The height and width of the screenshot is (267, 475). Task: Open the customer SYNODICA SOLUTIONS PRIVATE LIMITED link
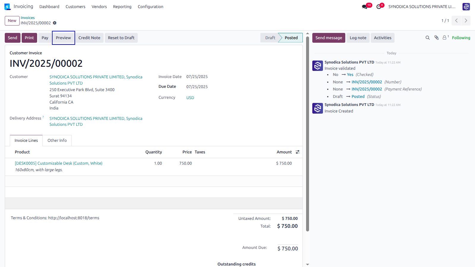(x=96, y=80)
